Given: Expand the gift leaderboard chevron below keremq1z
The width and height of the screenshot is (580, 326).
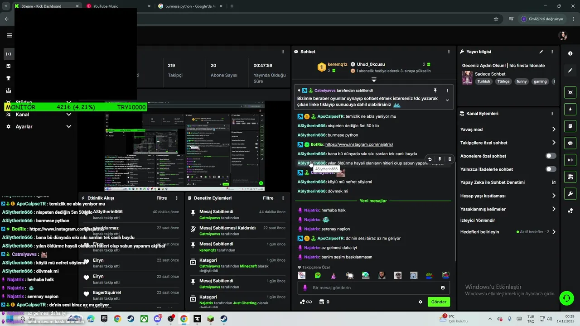Looking at the screenshot, I should 374,79.
